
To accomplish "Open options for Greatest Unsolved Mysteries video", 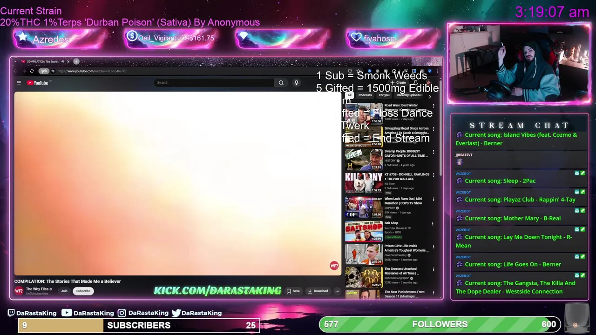I will (x=433, y=270).
